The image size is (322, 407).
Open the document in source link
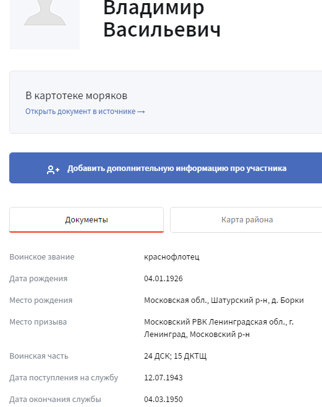point(85,112)
